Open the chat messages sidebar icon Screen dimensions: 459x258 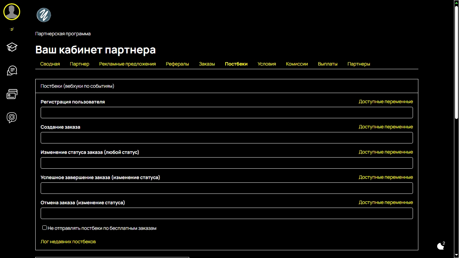[12, 71]
